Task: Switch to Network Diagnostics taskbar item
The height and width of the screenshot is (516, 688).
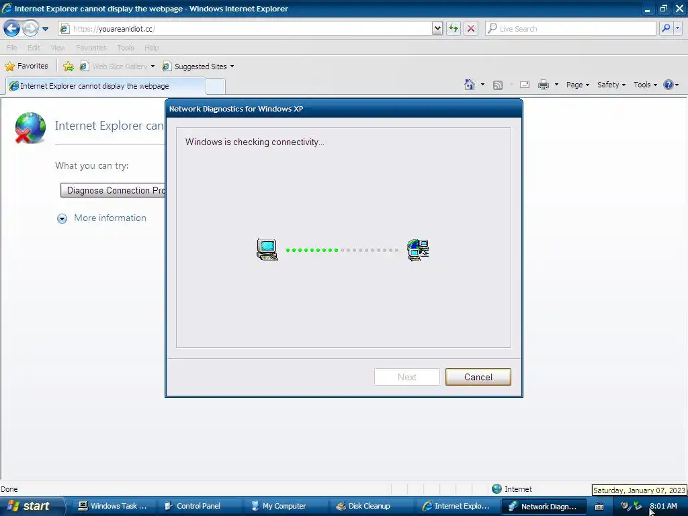Action: 544,506
